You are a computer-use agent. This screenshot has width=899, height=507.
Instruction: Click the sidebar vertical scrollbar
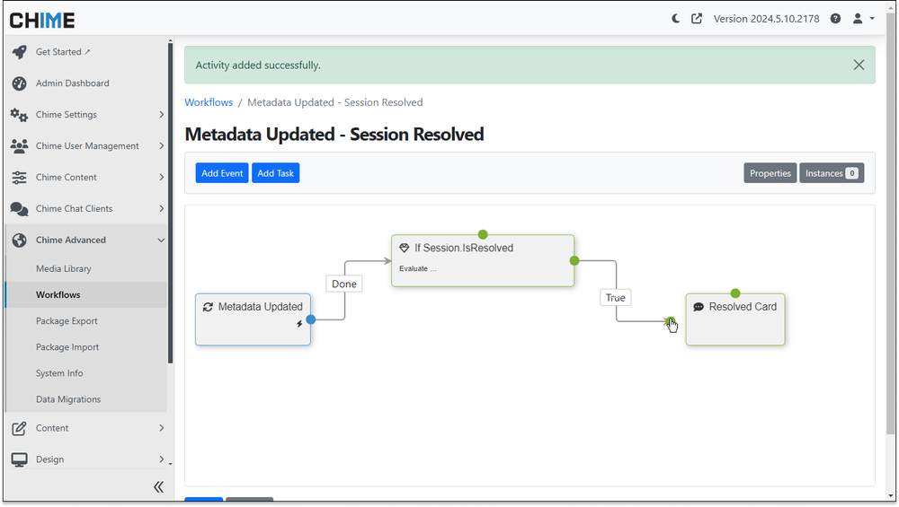coord(170,203)
